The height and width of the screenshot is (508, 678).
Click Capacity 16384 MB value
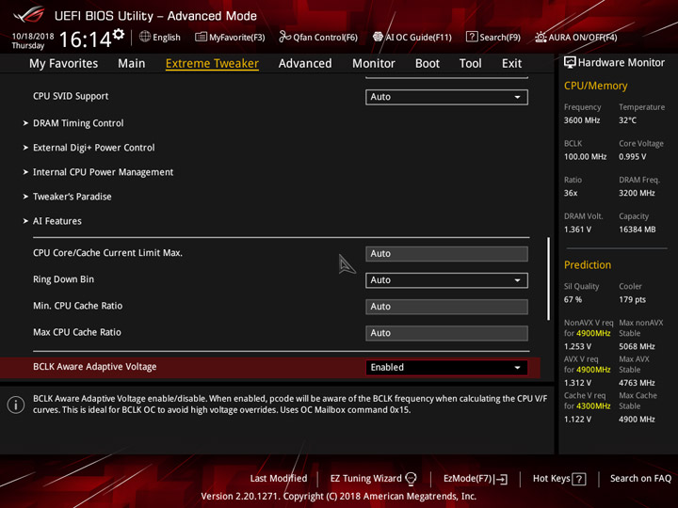[x=638, y=230]
